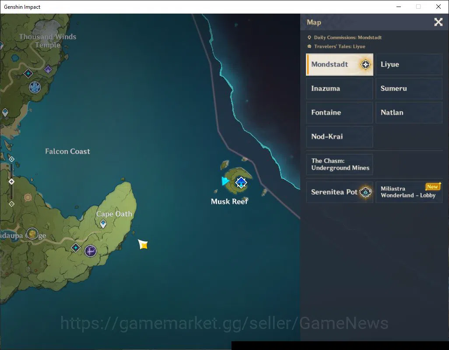Click the compass icon on Mondstadt button
The height and width of the screenshot is (350, 449).
tap(365, 64)
